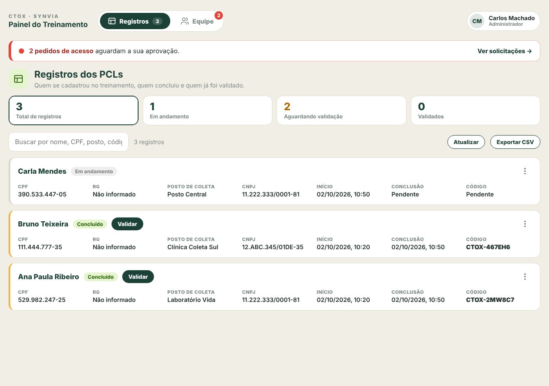Open the three-dot menu for Bruno Teixeira
Viewport: 549px width, 386px height.
pyautogui.click(x=525, y=224)
